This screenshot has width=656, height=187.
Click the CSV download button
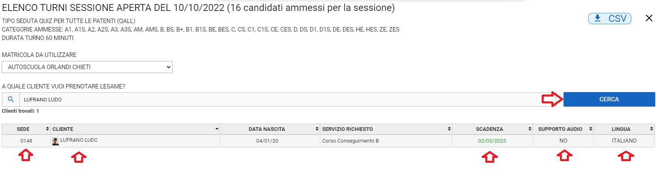click(609, 19)
